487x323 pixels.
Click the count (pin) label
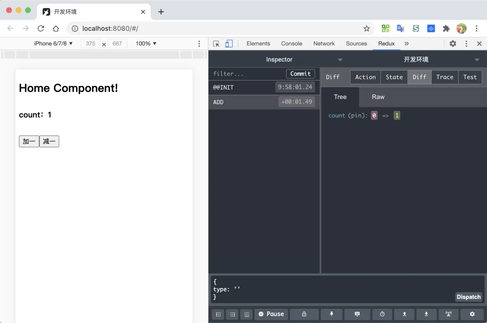[x=348, y=116]
